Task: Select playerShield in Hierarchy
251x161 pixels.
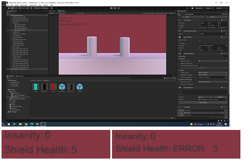Action: point(20,30)
